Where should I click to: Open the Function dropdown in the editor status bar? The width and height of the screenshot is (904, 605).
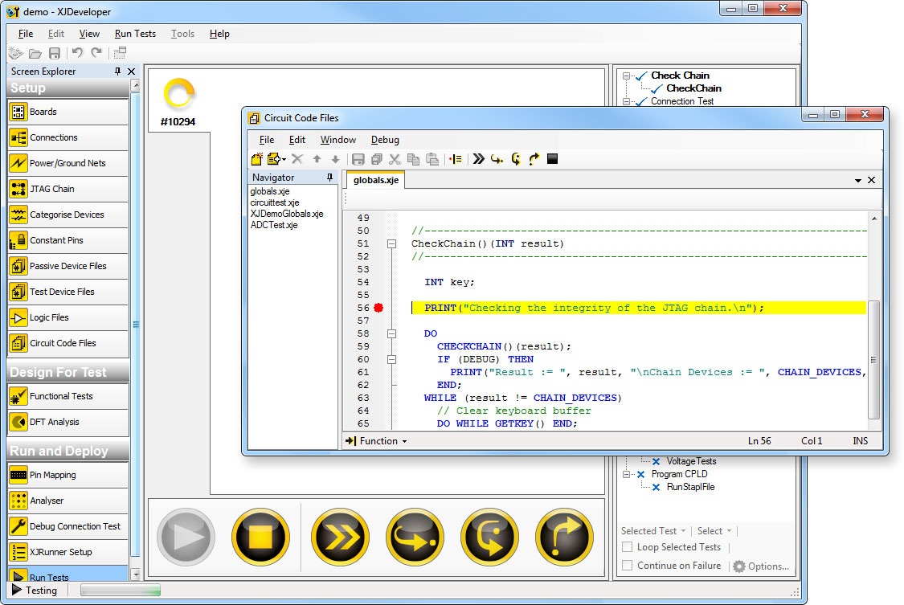click(377, 441)
